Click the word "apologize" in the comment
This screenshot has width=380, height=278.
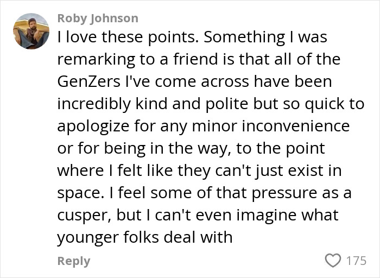tap(93, 127)
